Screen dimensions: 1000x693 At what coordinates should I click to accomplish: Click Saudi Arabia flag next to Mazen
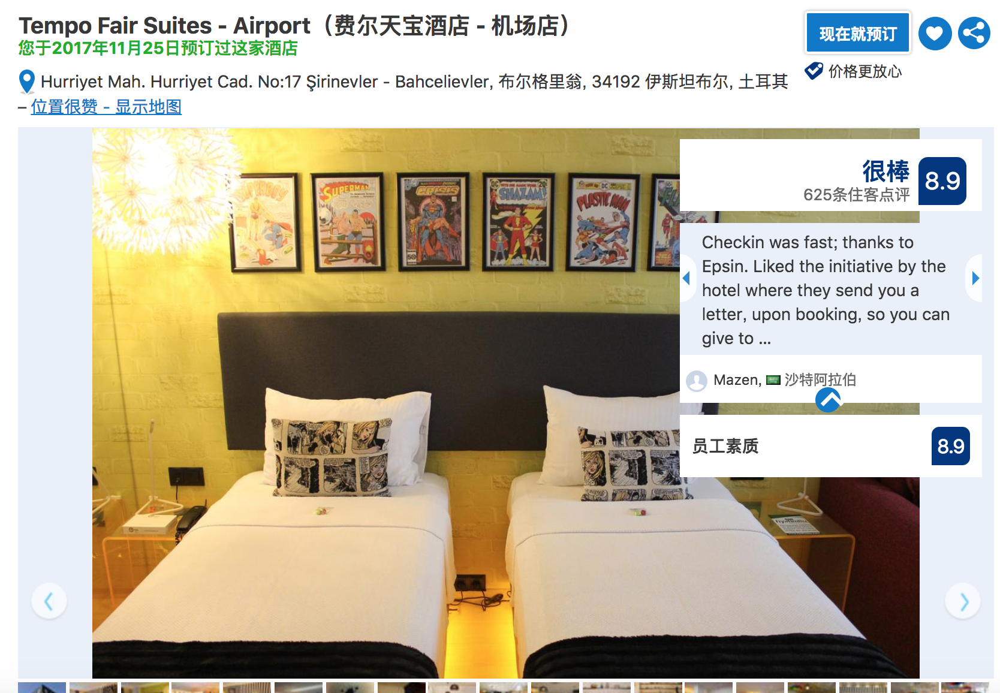[773, 379]
